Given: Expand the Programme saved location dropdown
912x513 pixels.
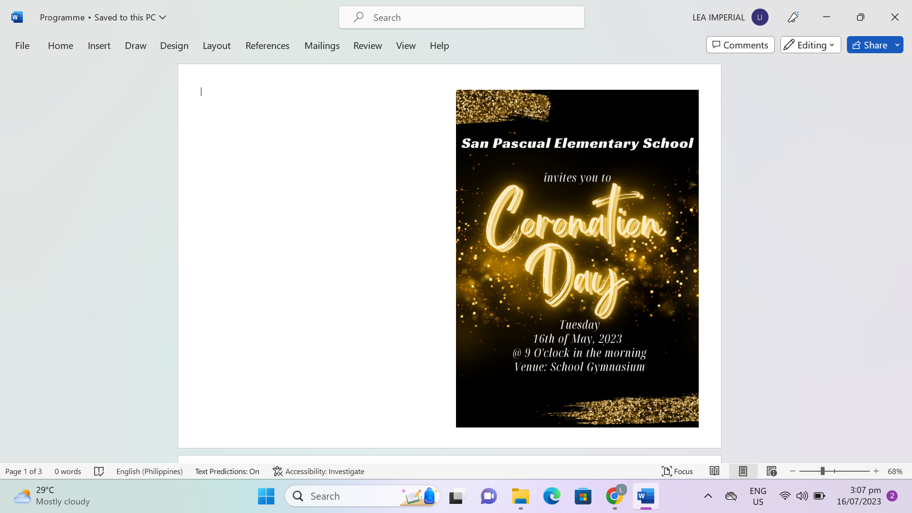Looking at the screenshot, I should tap(162, 17).
